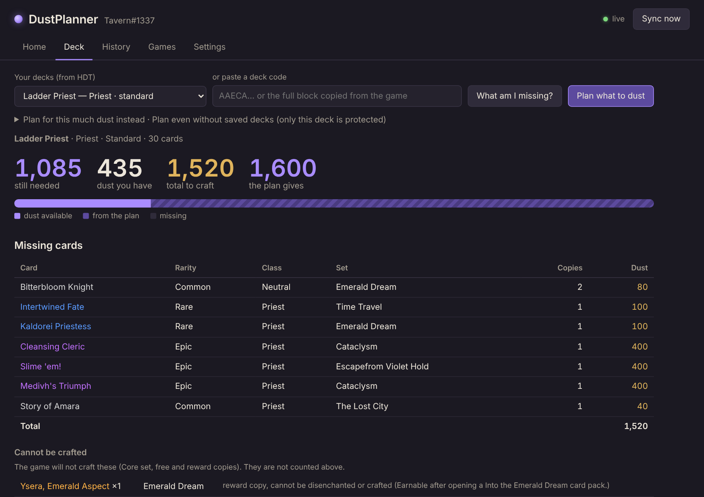Open the Medivh's Triumph card link
Viewport: 704px width, 497px height.
point(56,386)
